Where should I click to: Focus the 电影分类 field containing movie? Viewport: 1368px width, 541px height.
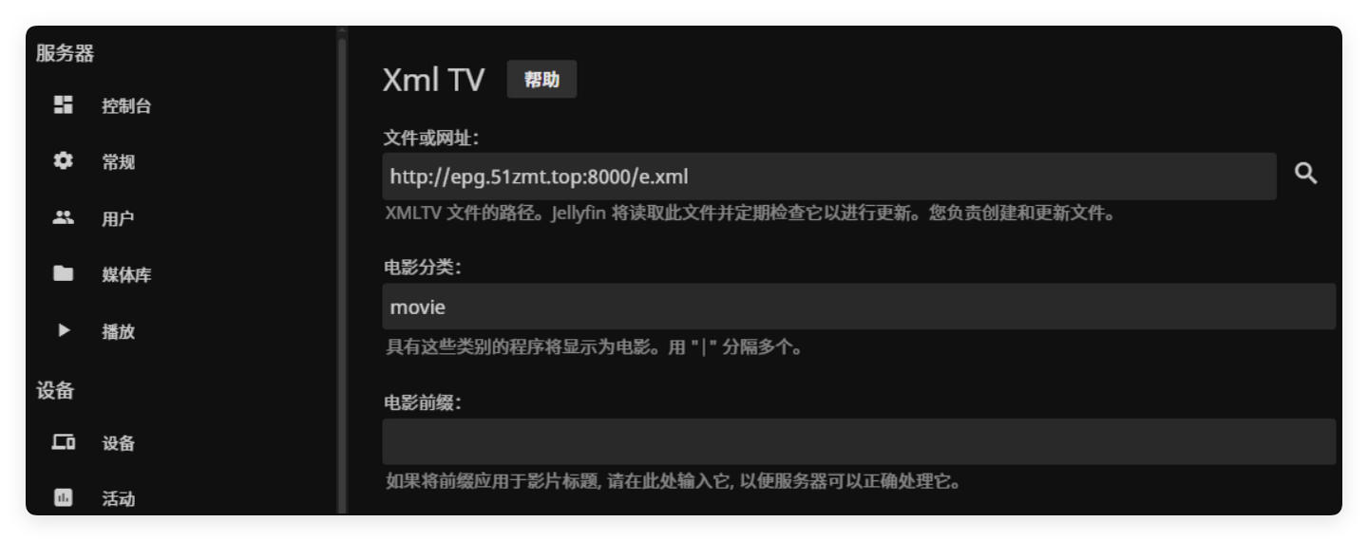pyautogui.click(x=858, y=307)
